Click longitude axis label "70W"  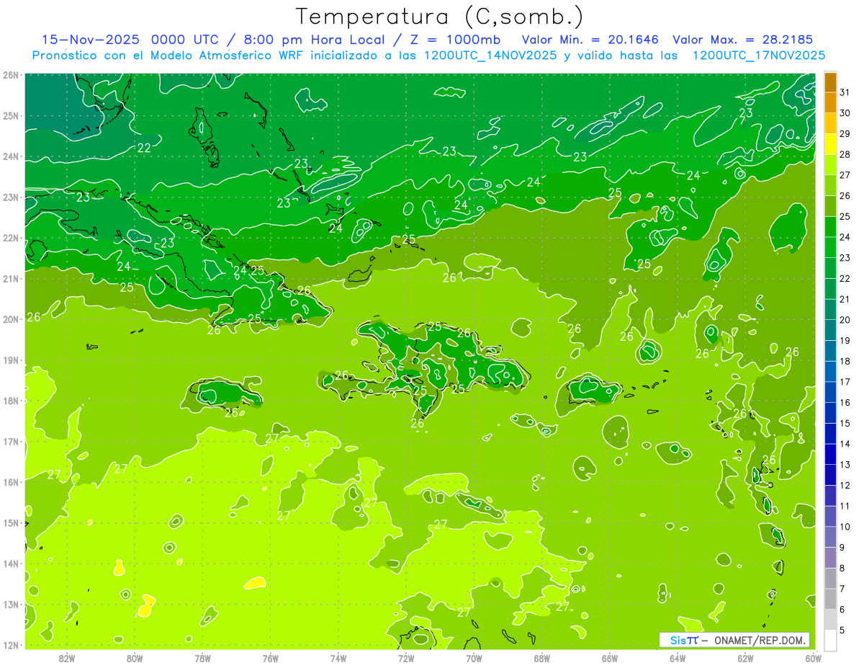pos(474,658)
